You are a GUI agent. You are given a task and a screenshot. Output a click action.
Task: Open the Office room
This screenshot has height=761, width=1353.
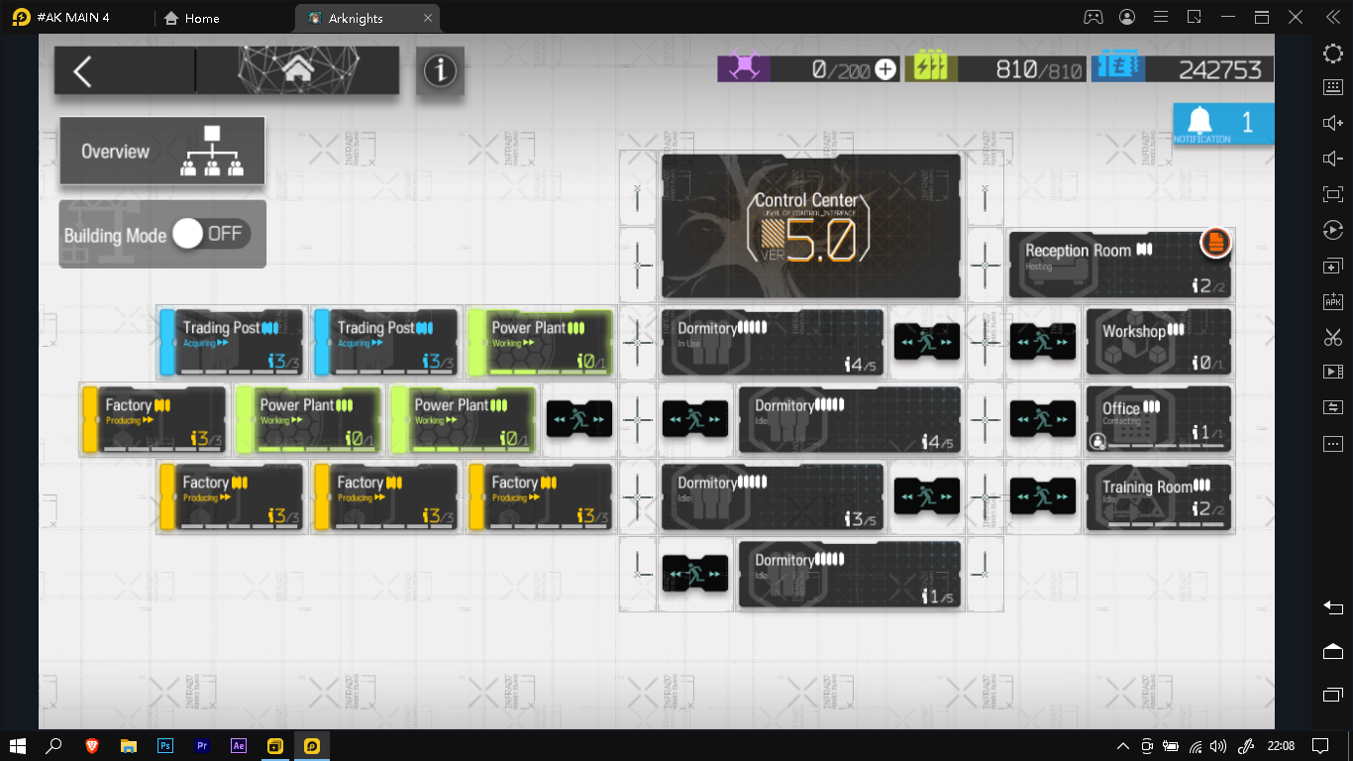coord(1159,419)
